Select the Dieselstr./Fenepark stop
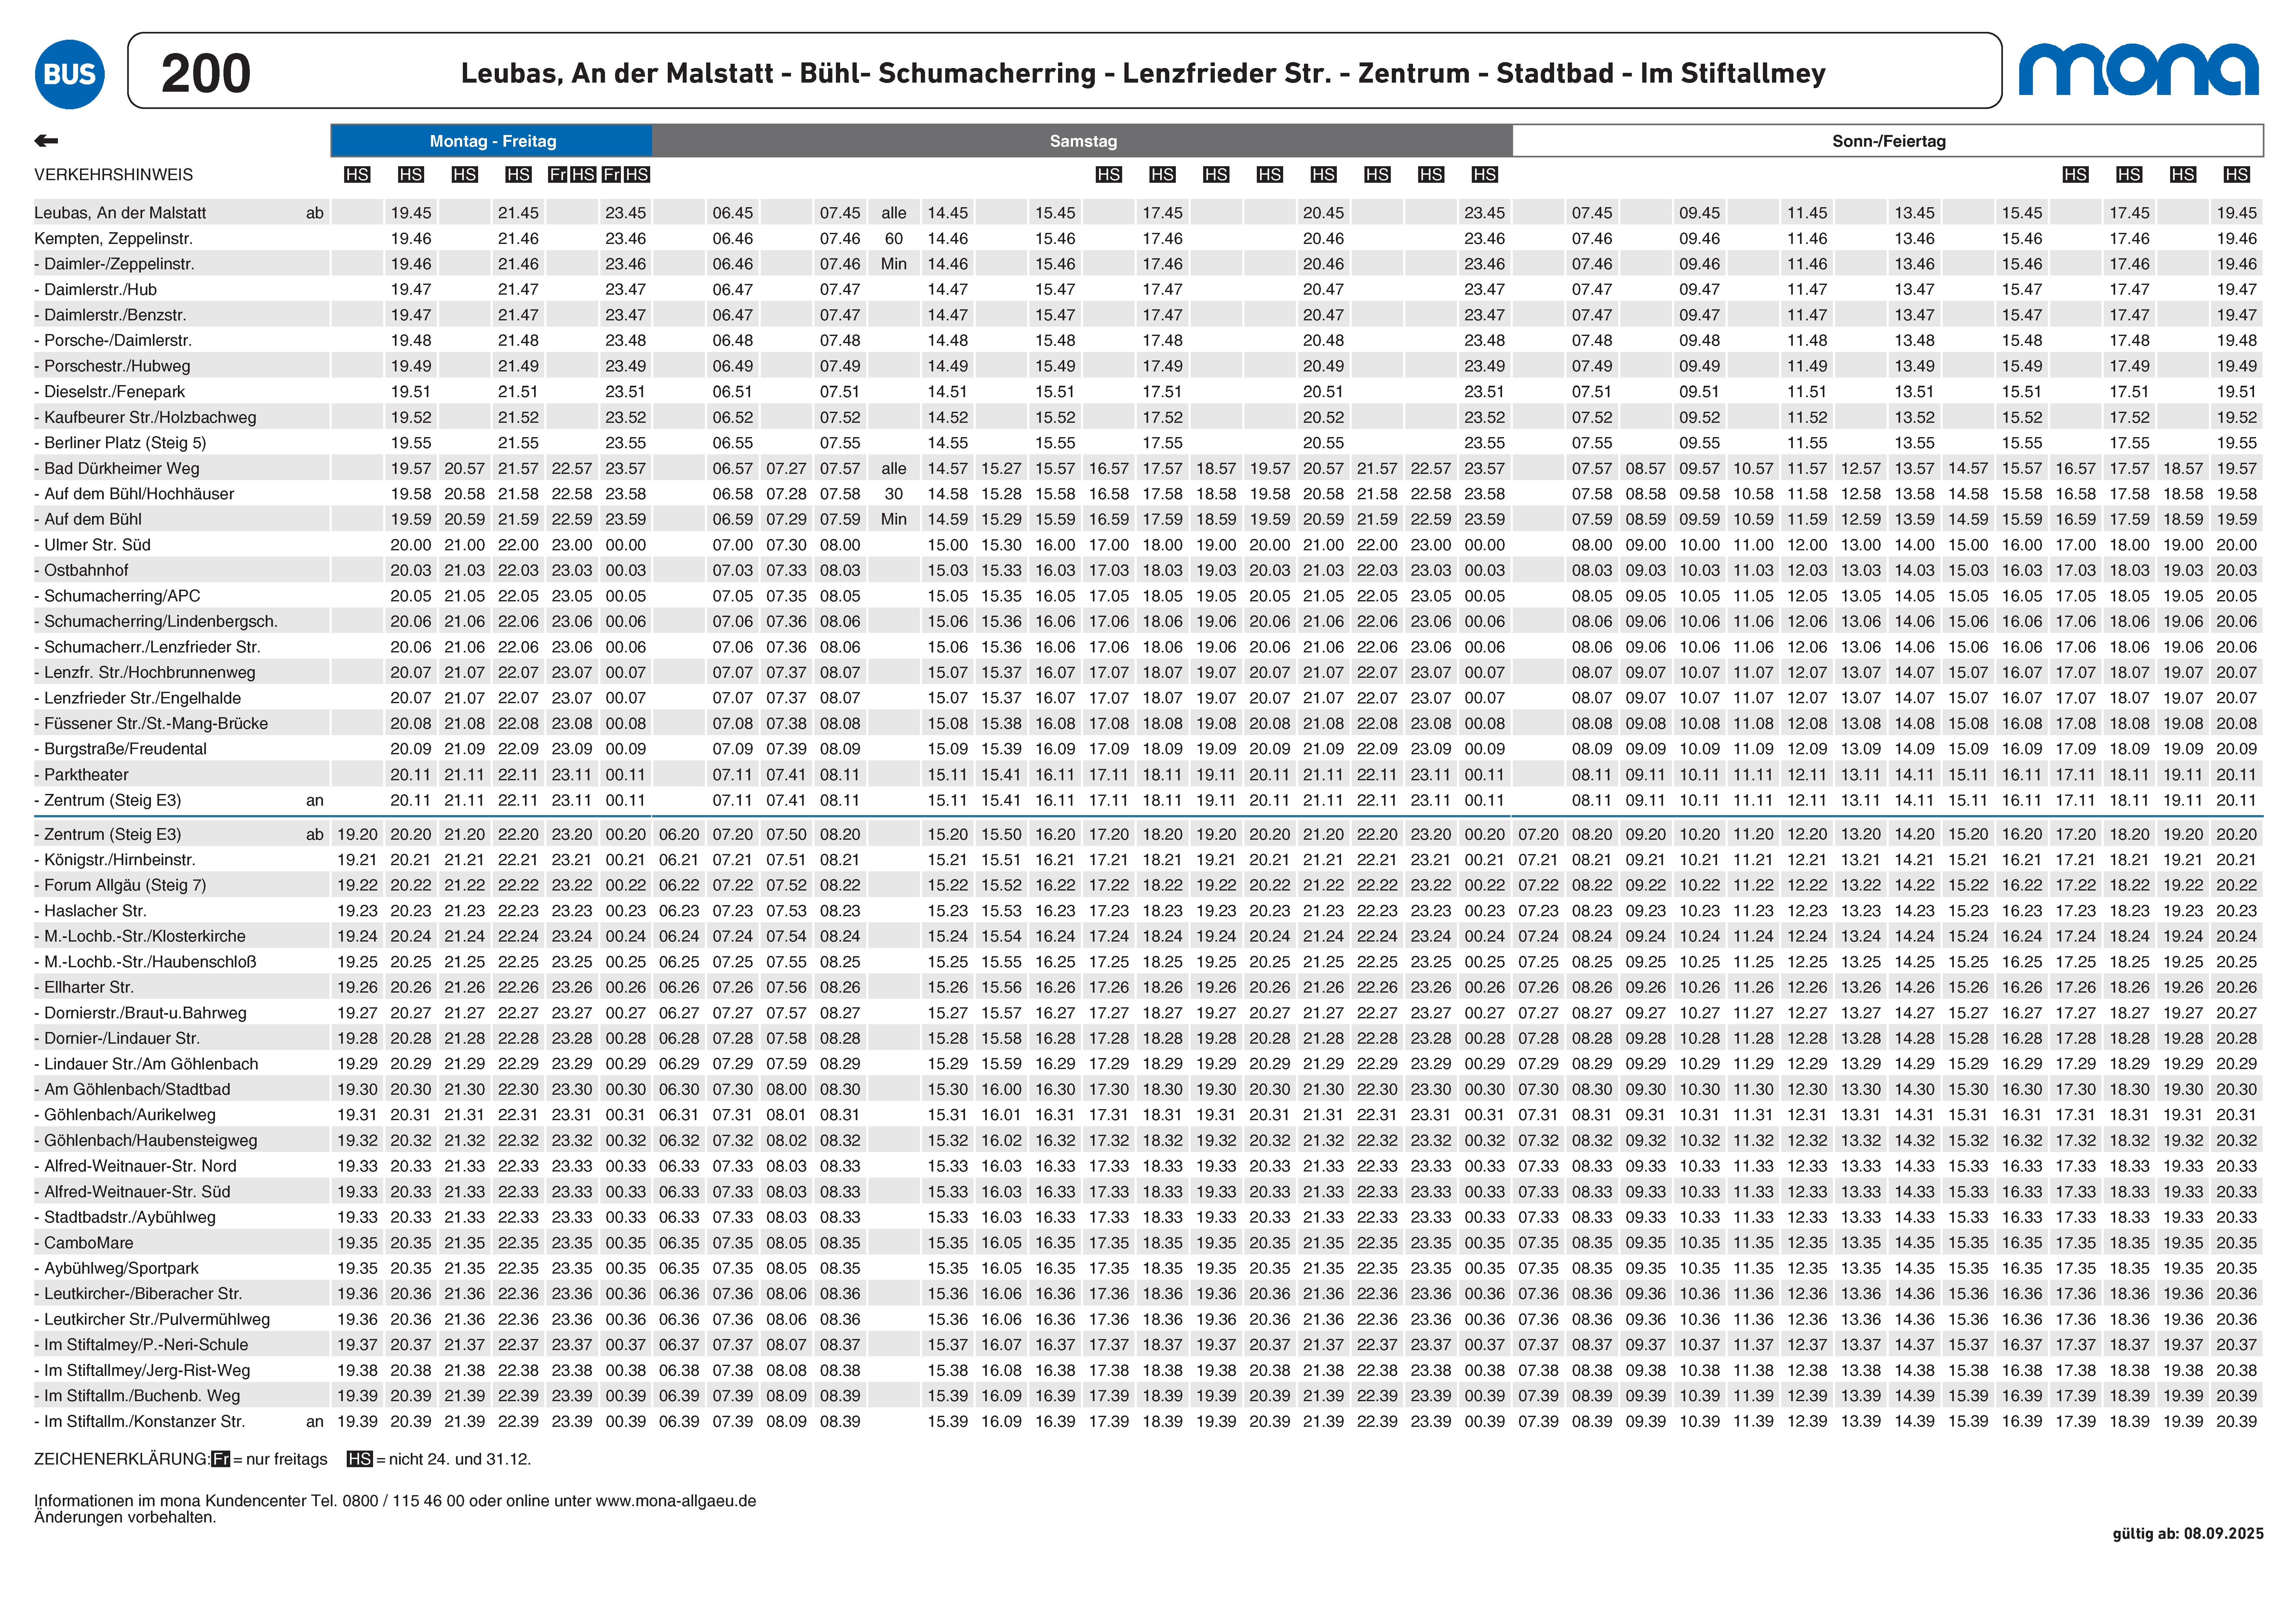Viewport: 2296px width, 1621px height. coord(110,392)
